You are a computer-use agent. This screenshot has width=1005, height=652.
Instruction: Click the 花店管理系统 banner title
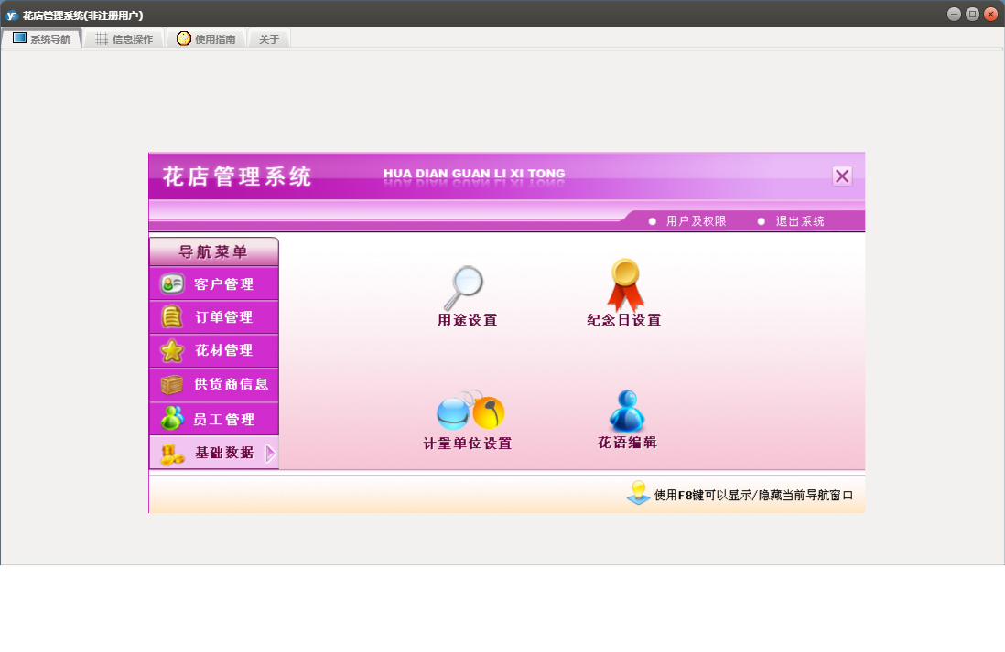point(236,176)
